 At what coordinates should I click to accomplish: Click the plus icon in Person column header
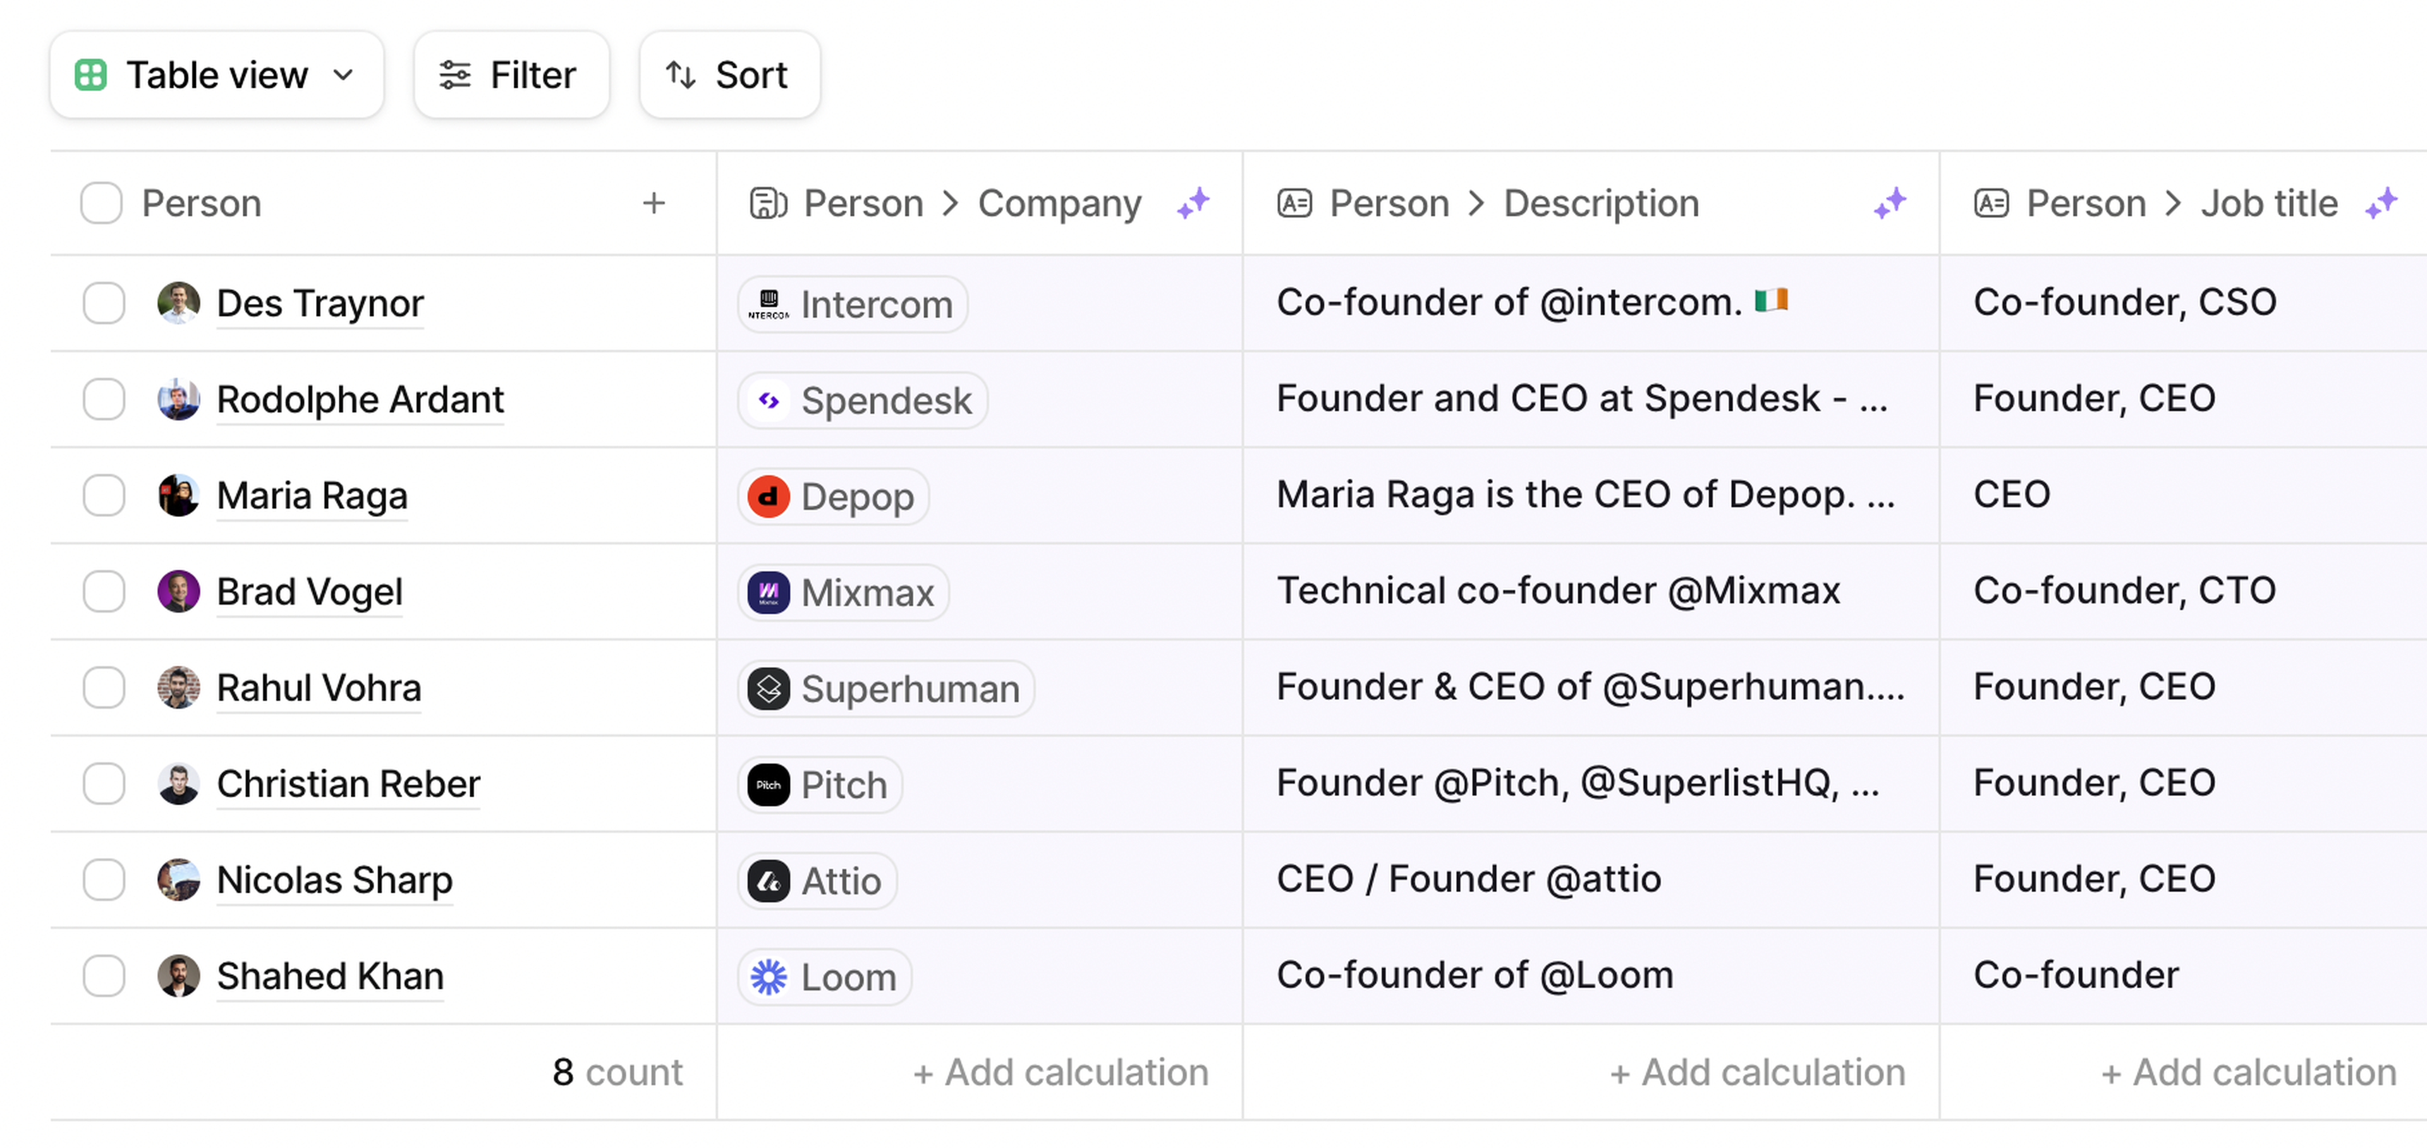(654, 202)
